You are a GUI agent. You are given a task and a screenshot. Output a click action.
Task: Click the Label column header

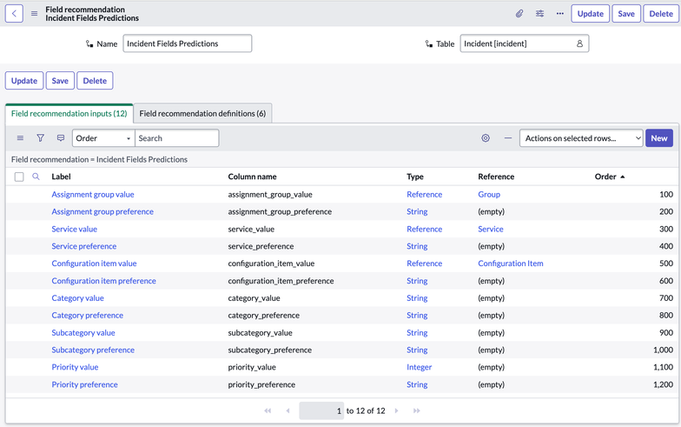point(61,177)
